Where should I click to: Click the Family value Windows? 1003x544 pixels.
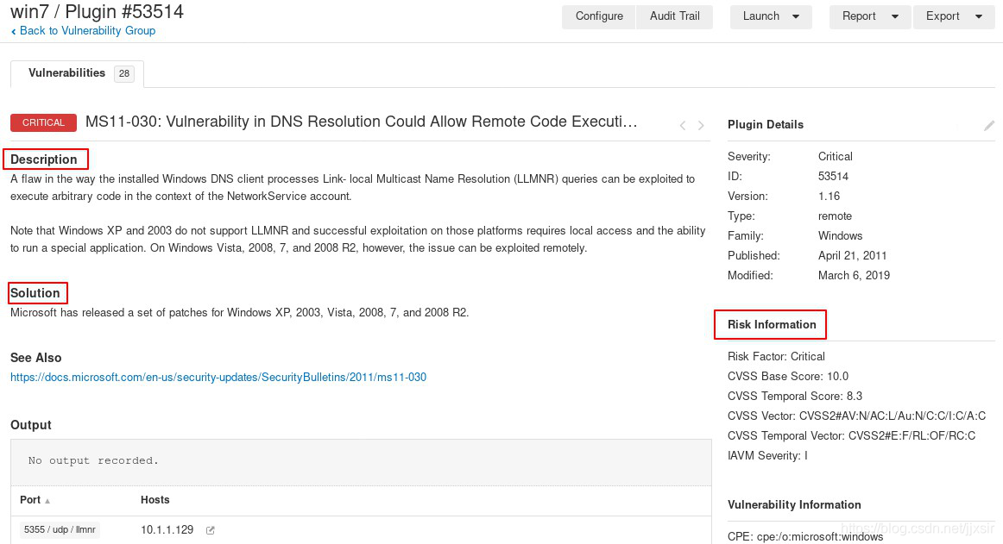(840, 235)
